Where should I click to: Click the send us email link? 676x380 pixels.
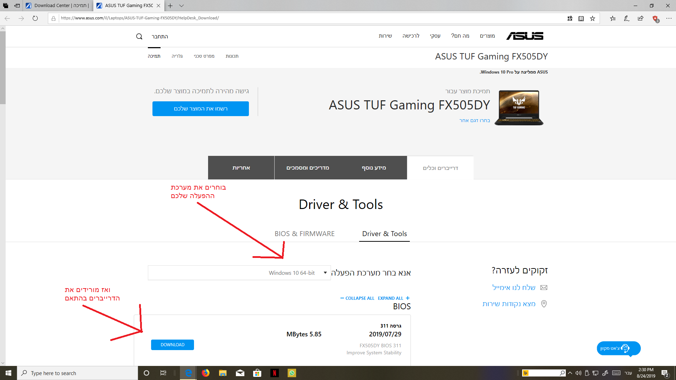[x=514, y=287]
